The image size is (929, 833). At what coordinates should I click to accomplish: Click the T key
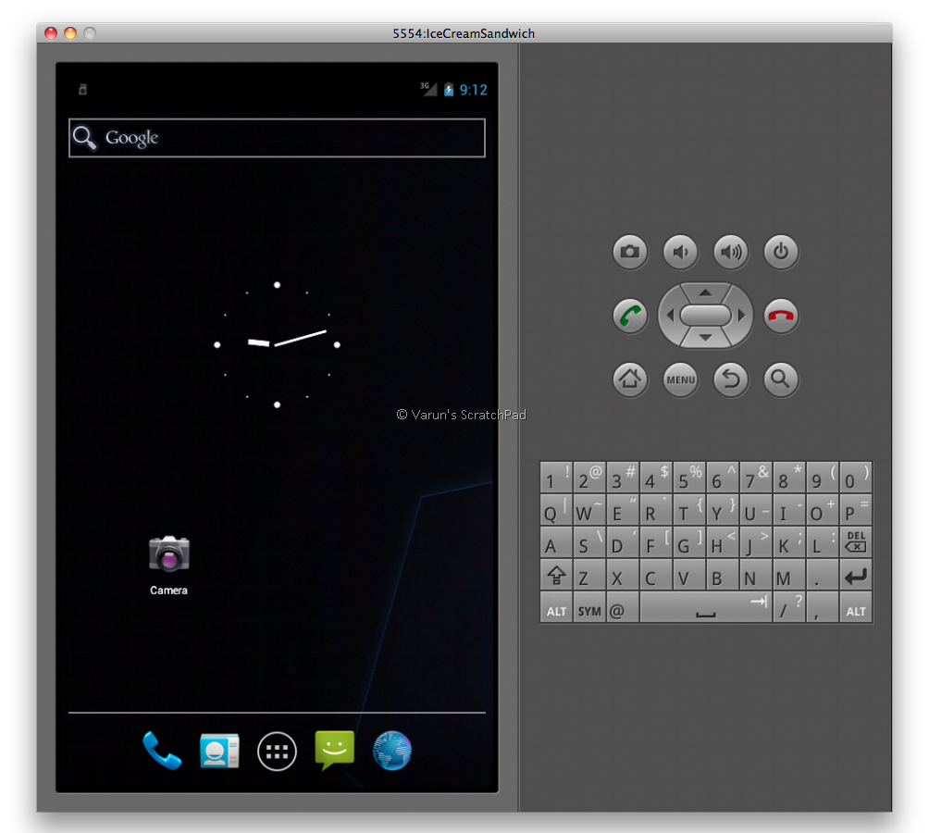[689, 509]
